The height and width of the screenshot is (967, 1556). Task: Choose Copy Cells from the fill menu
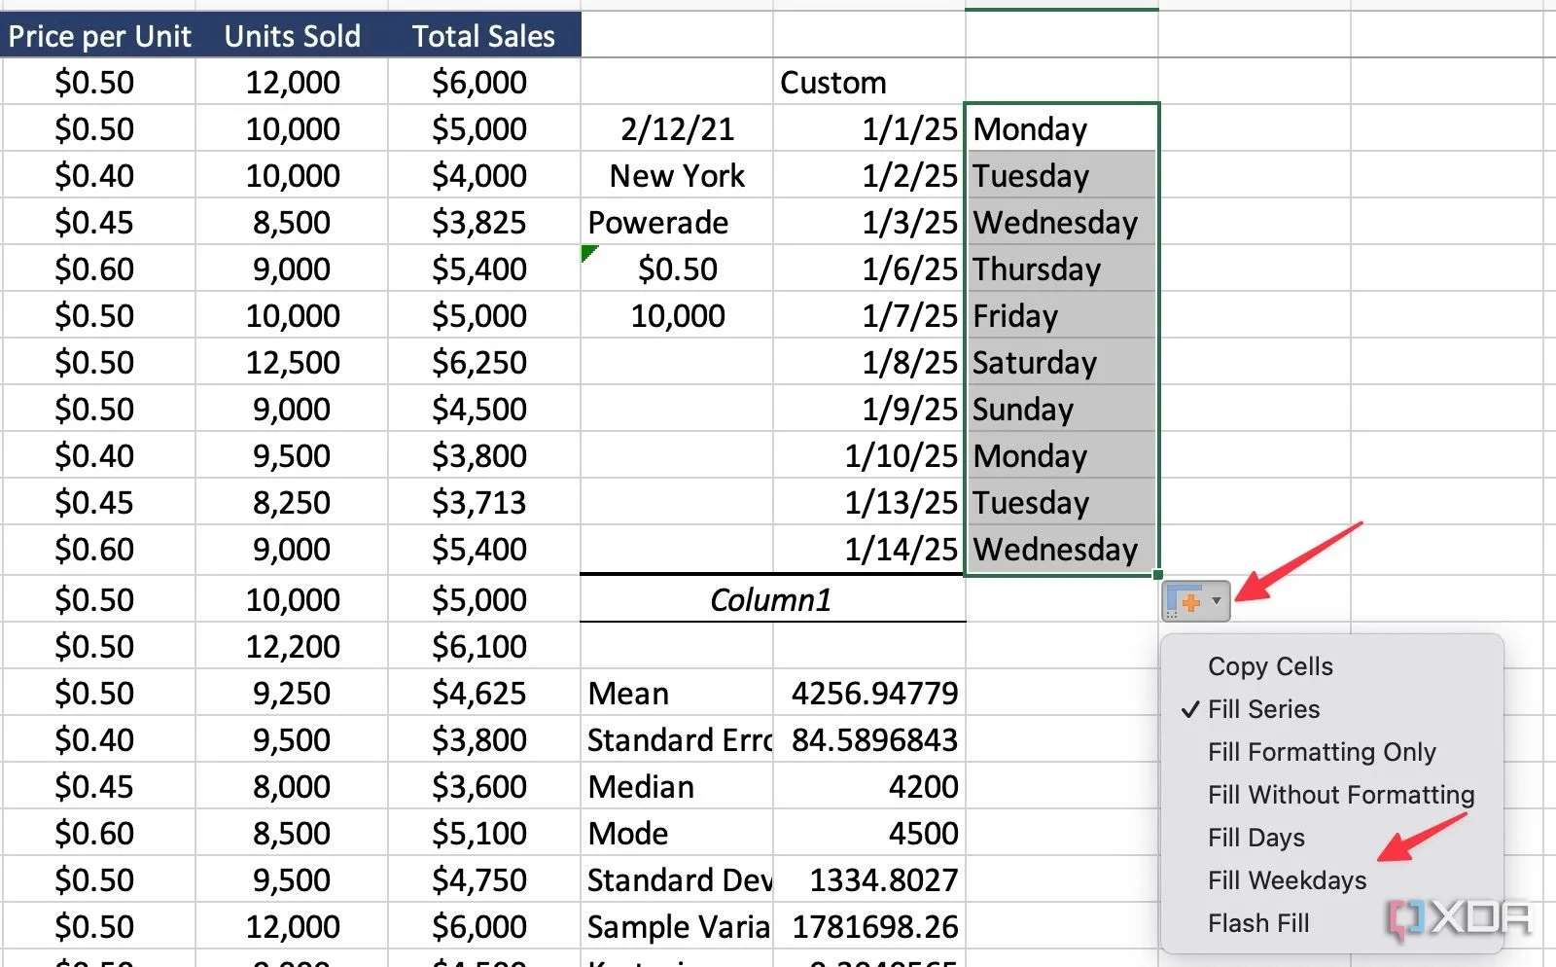(1269, 666)
